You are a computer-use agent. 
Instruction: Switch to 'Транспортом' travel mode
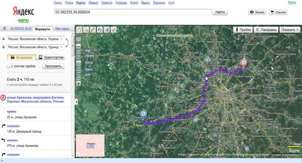(51, 57)
